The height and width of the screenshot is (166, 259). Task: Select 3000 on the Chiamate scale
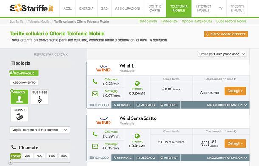click(x=64, y=156)
